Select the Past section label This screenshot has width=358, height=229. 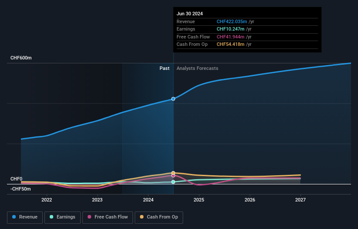point(164,68)
